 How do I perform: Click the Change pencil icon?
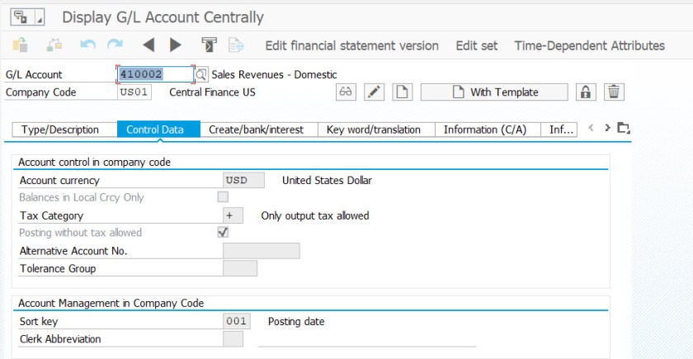coord(374,92)
